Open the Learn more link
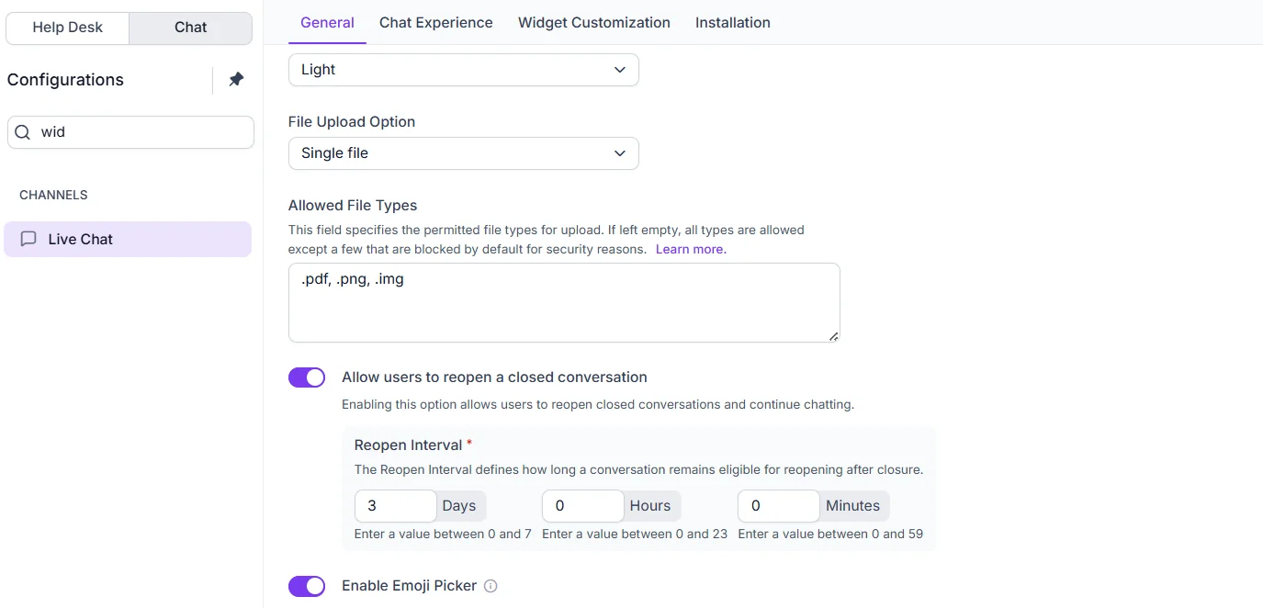1263x608 pixels. pos(691,249)
